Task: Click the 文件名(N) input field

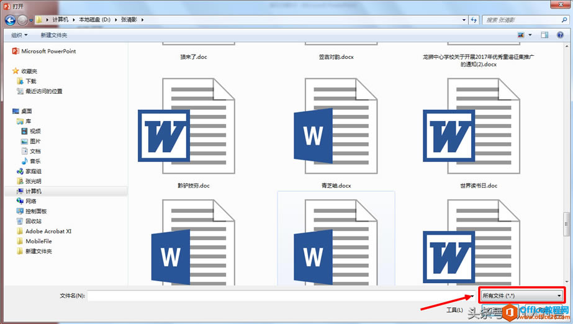Action: pyautogui.click(x=281, y=295)
